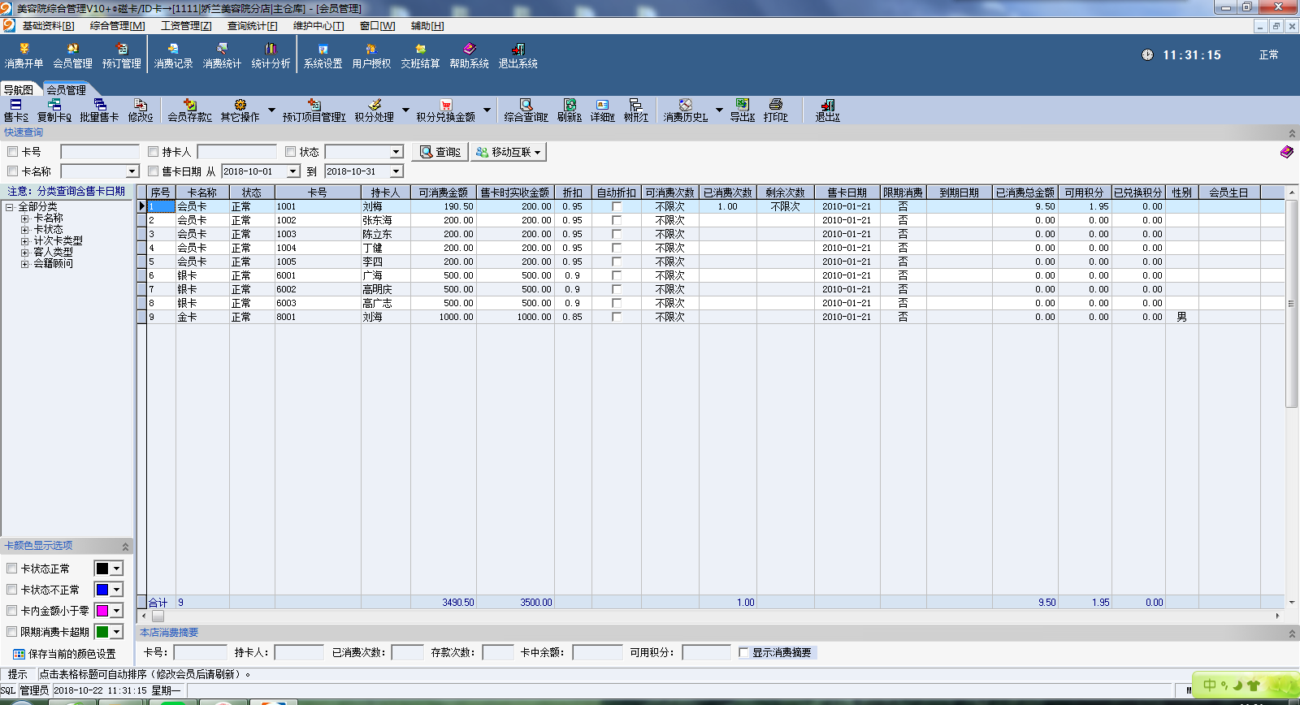Click the purple book icon at right
Screen dimensions: 1300x705
pyautogui.click(x=1286, y=152)
